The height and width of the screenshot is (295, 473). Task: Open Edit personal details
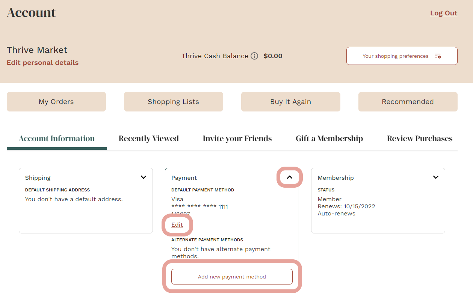(42, 63)
